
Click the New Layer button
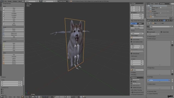137,28
